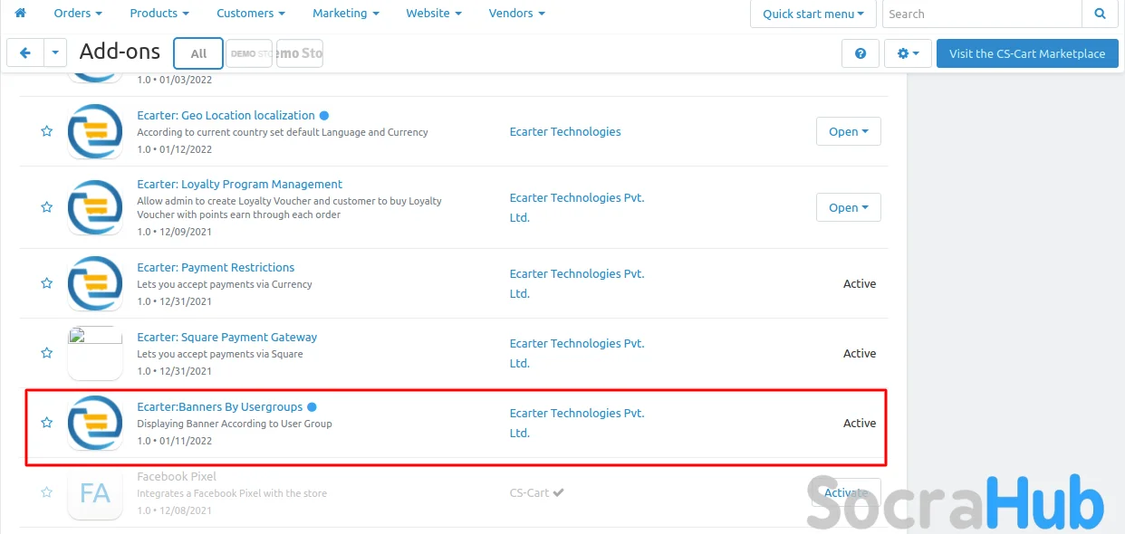This screenshot has width=1125, height=534.
Task: Click the Loyalty Program Management add-on logo
Action: (x=95, y=207)
